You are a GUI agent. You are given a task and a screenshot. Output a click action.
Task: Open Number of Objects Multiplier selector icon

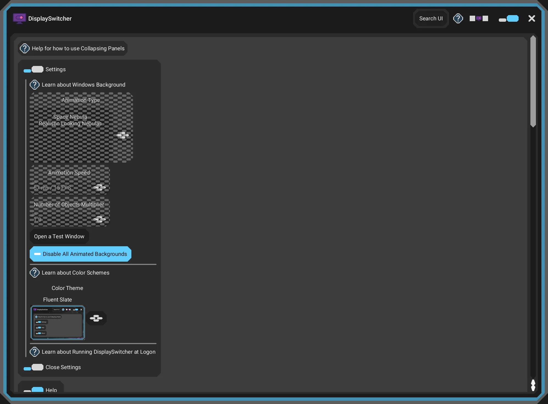pyautogui.click(x=99, y=219)
